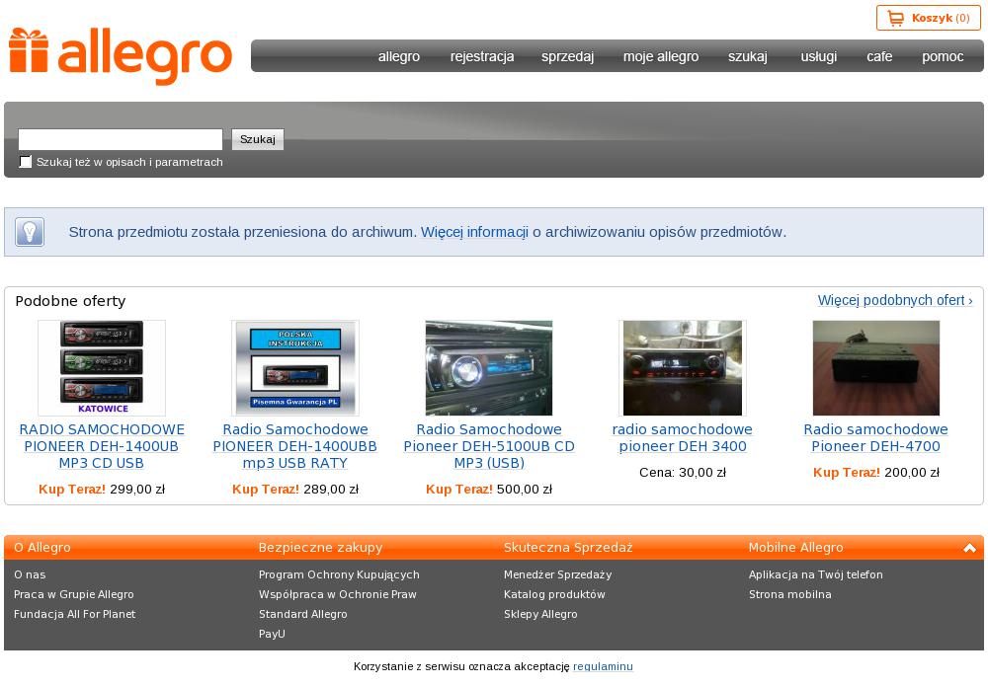988x686 pixels.
Task: Click the 289,00 zł Kup Teraz price
Action: click(294, 489)
